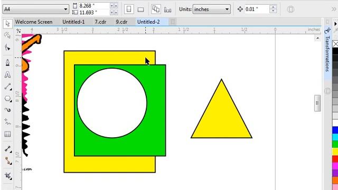The image size is (338, 190).
Task: Select the Parallel Dimension tool
Action: (x=7, y=149)
